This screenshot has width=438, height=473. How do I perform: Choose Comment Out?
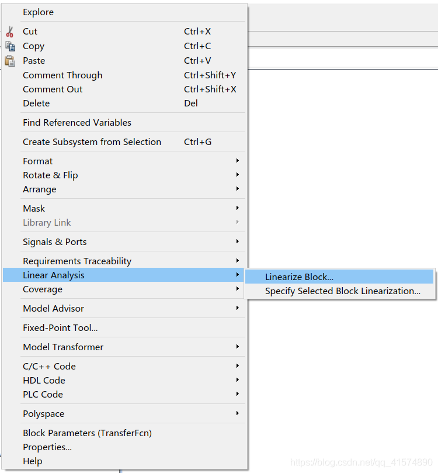(125, 89)
